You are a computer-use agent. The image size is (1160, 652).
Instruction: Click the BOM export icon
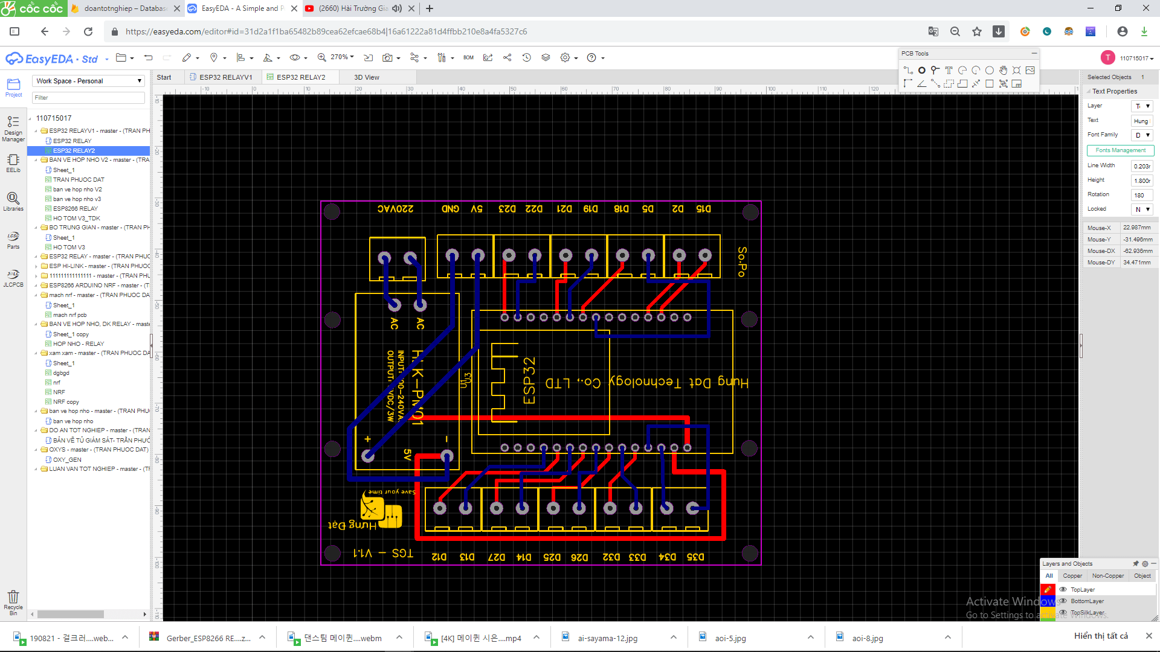pyautogui.click(x=468, y=58)
